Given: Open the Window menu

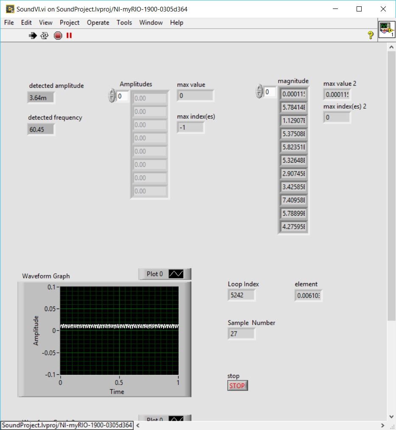Looking at the screenshot, I should 151,22.
